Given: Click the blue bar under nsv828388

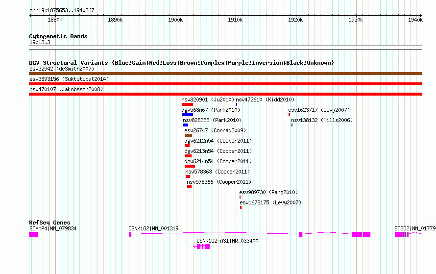Looking at the screenshot, I should (186, 125).
